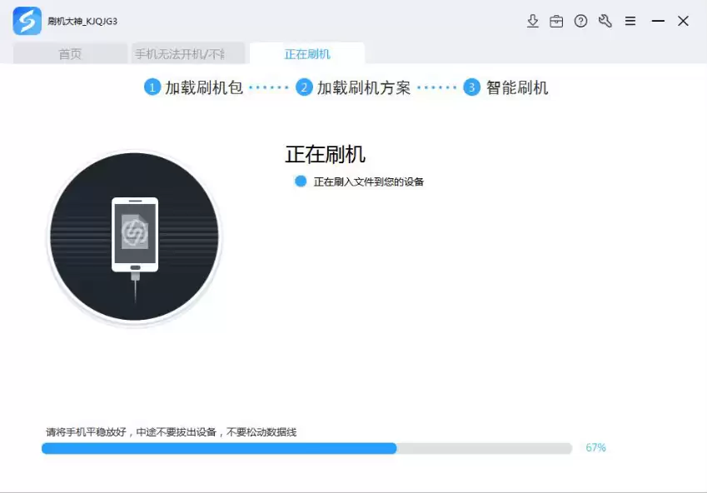Open the help question mark icon

coord(581,21)
